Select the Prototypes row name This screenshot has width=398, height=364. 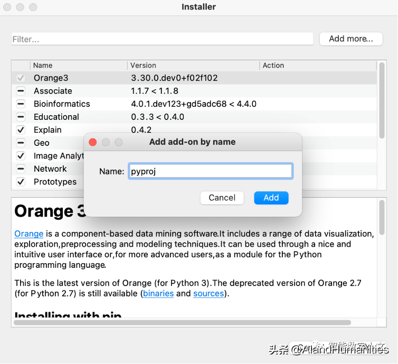55,182
